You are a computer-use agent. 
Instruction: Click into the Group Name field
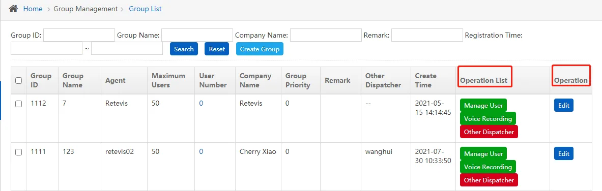coord(197,35)
